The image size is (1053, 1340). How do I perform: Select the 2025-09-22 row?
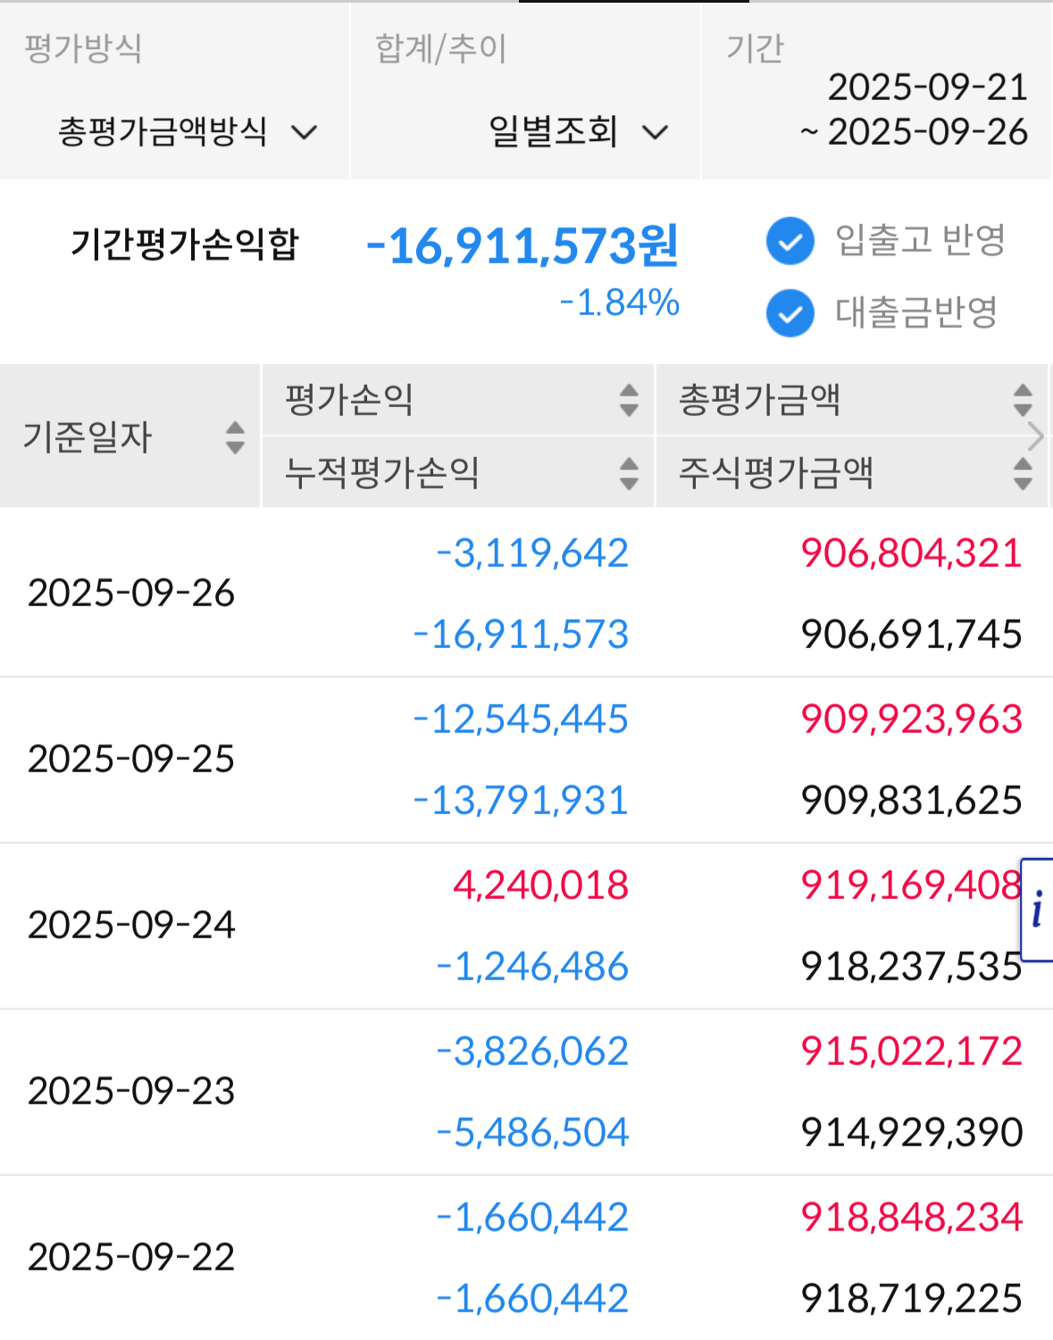pyautogui.click(x=526, y=1257)
